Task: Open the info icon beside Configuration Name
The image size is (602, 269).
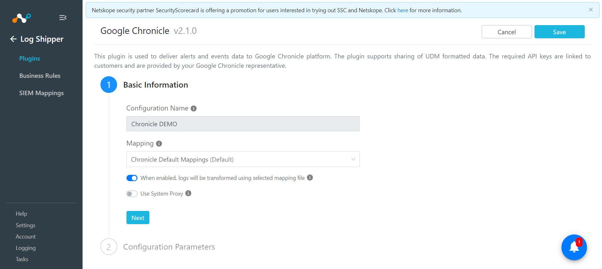Action: click(x=194, y=108)
